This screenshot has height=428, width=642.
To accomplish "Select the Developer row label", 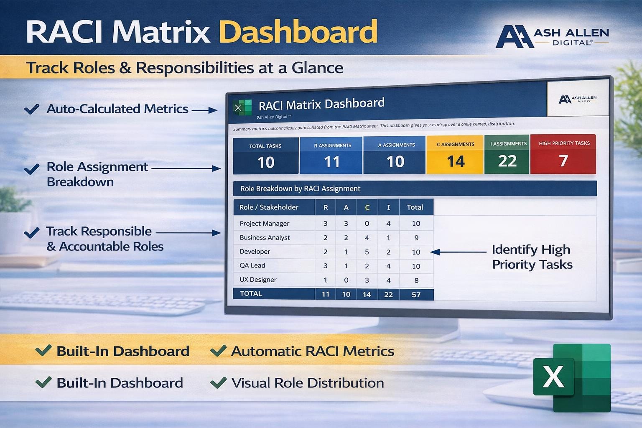I will click(255, 252).
